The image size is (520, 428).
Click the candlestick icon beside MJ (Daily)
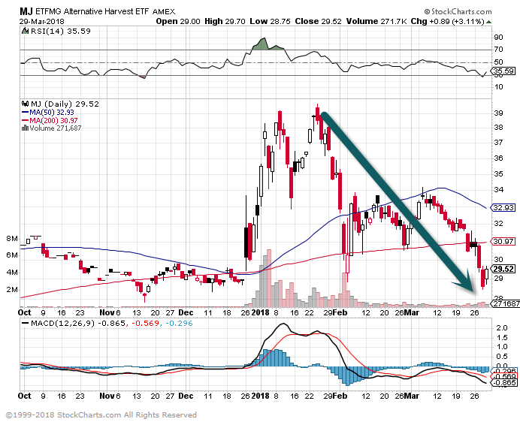(x=26, y=104)
